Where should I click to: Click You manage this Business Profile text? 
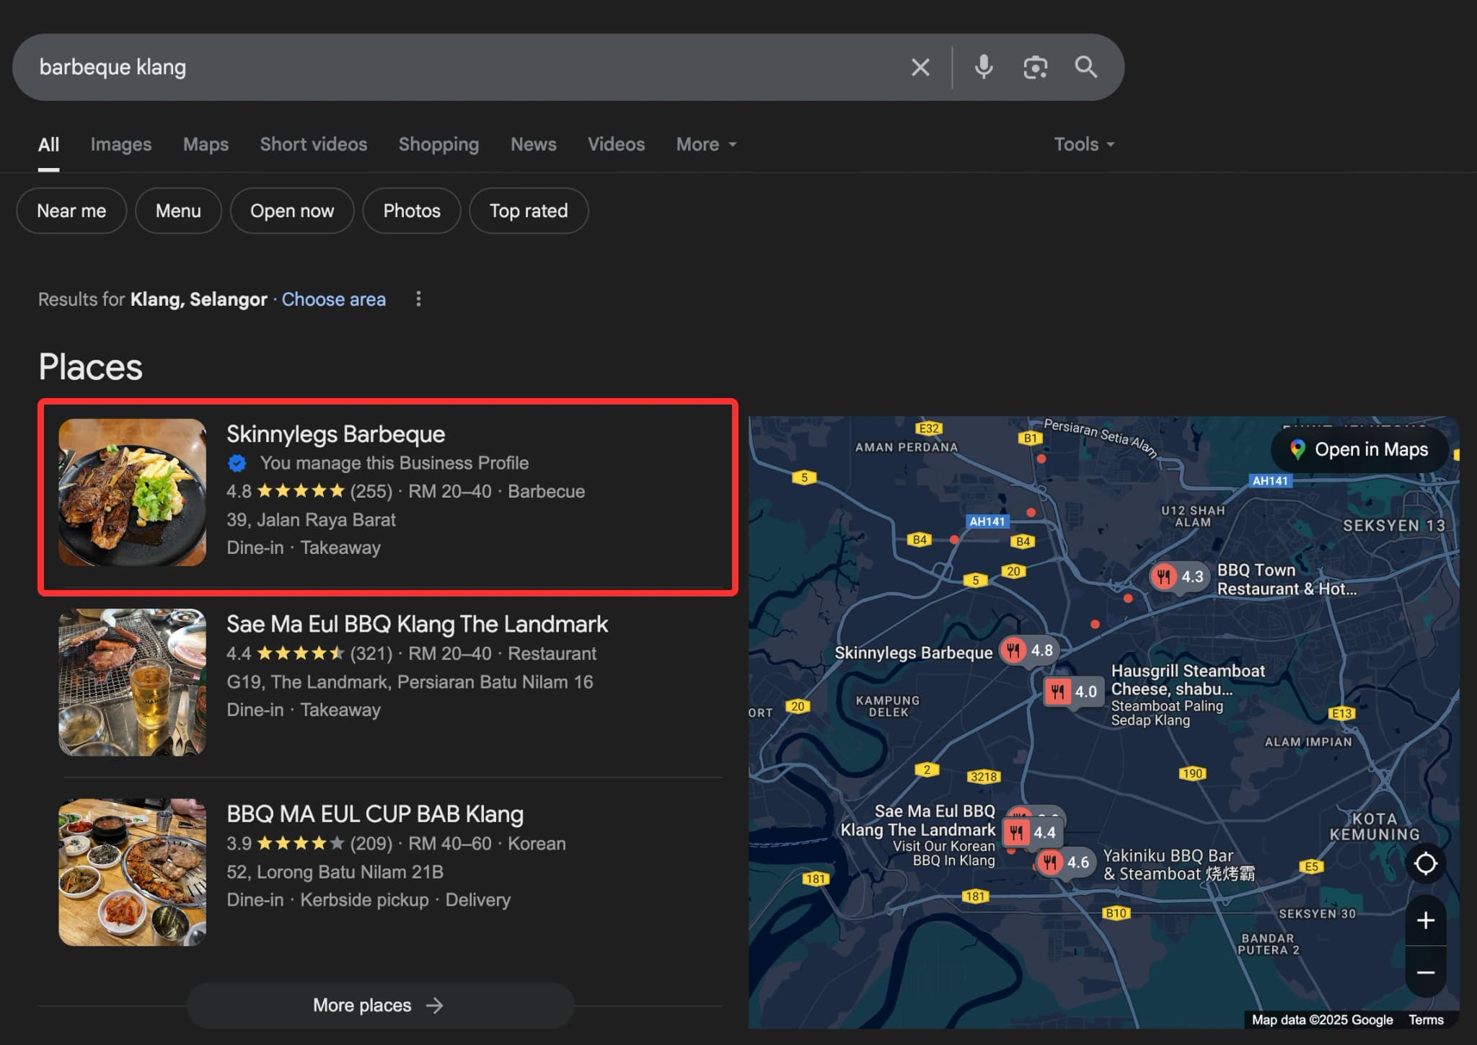coord(394,463)
